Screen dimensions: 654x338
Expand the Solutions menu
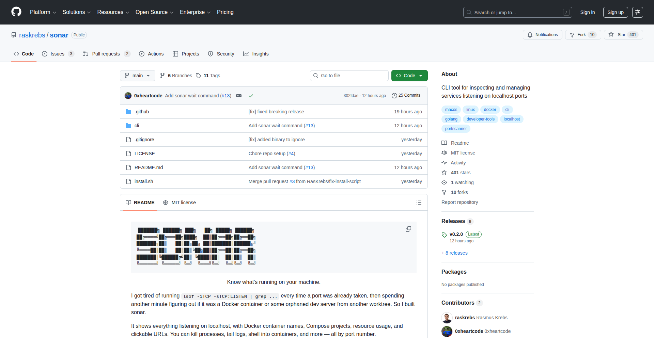coord(77,12)
